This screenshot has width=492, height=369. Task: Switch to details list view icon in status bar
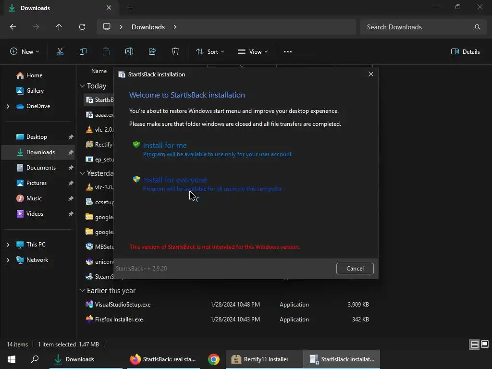[x=474, y=344]
